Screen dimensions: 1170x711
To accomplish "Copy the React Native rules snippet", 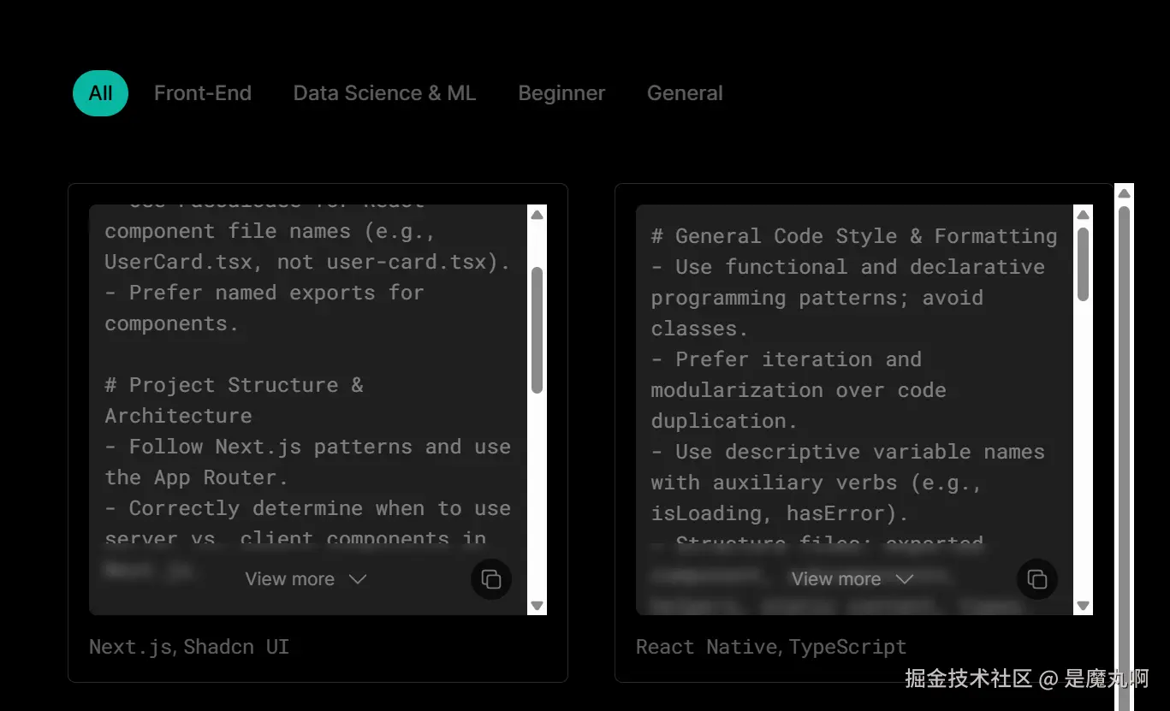I will pyautogui.click(x=1037, y=579).
